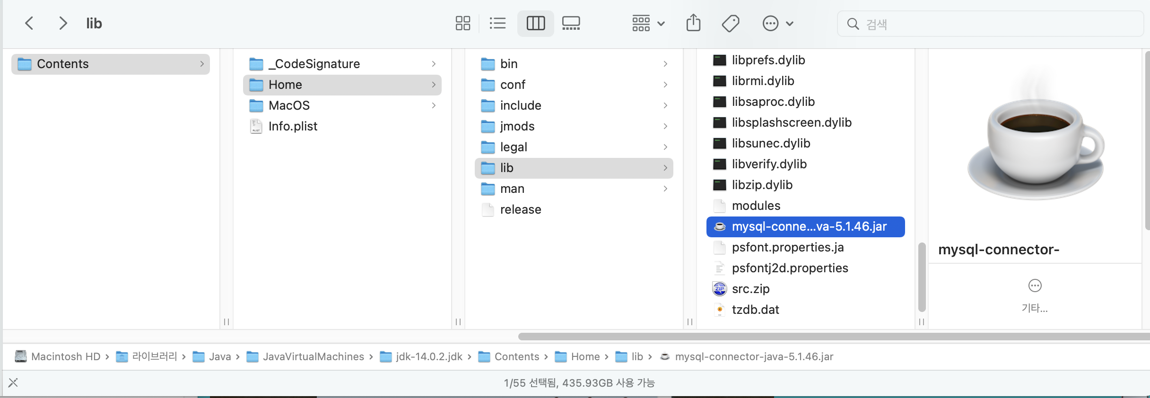
Task: Expand the jmods chevron
Action: point(665,126)
